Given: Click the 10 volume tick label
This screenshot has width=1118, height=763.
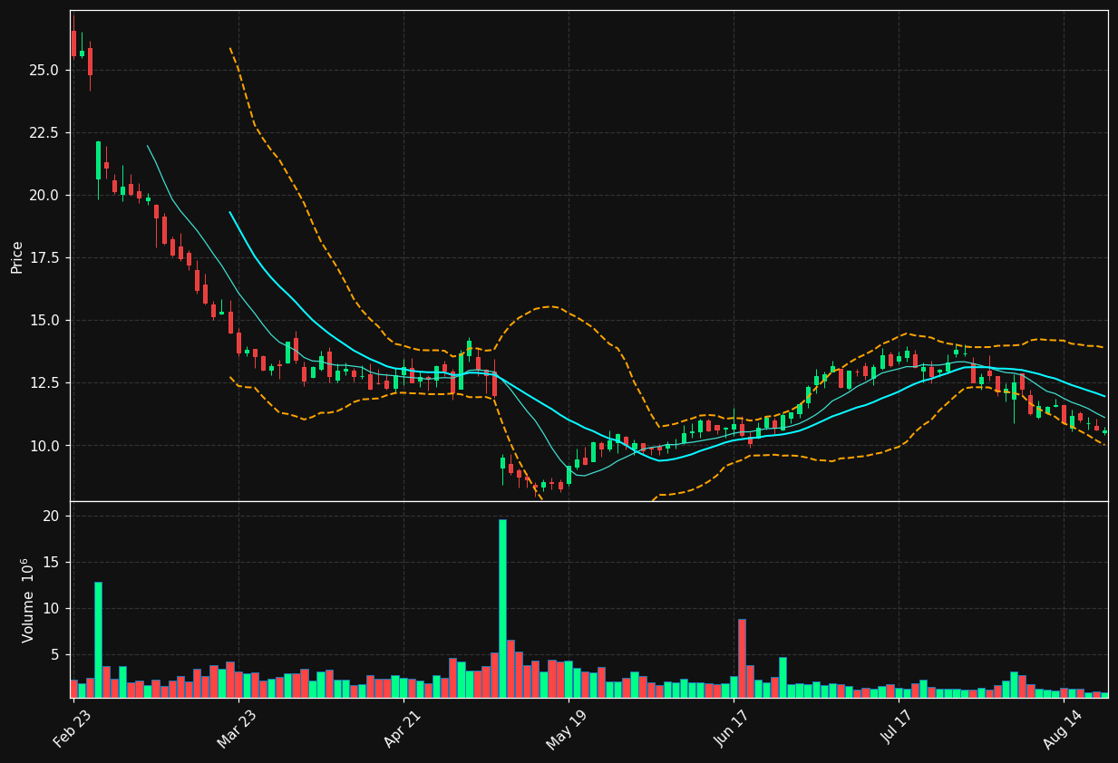Looking at the screenshot, I should (52, 608).
